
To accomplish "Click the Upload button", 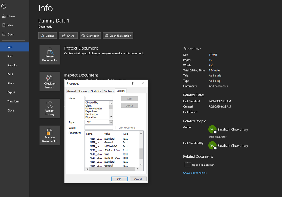I will (x=48, y=36).
